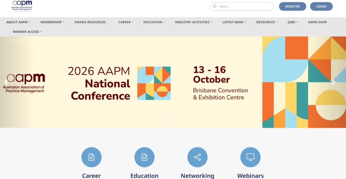Click the search magnifier icon
Viewport: 346px width, 179px height.
pos(215,6)
